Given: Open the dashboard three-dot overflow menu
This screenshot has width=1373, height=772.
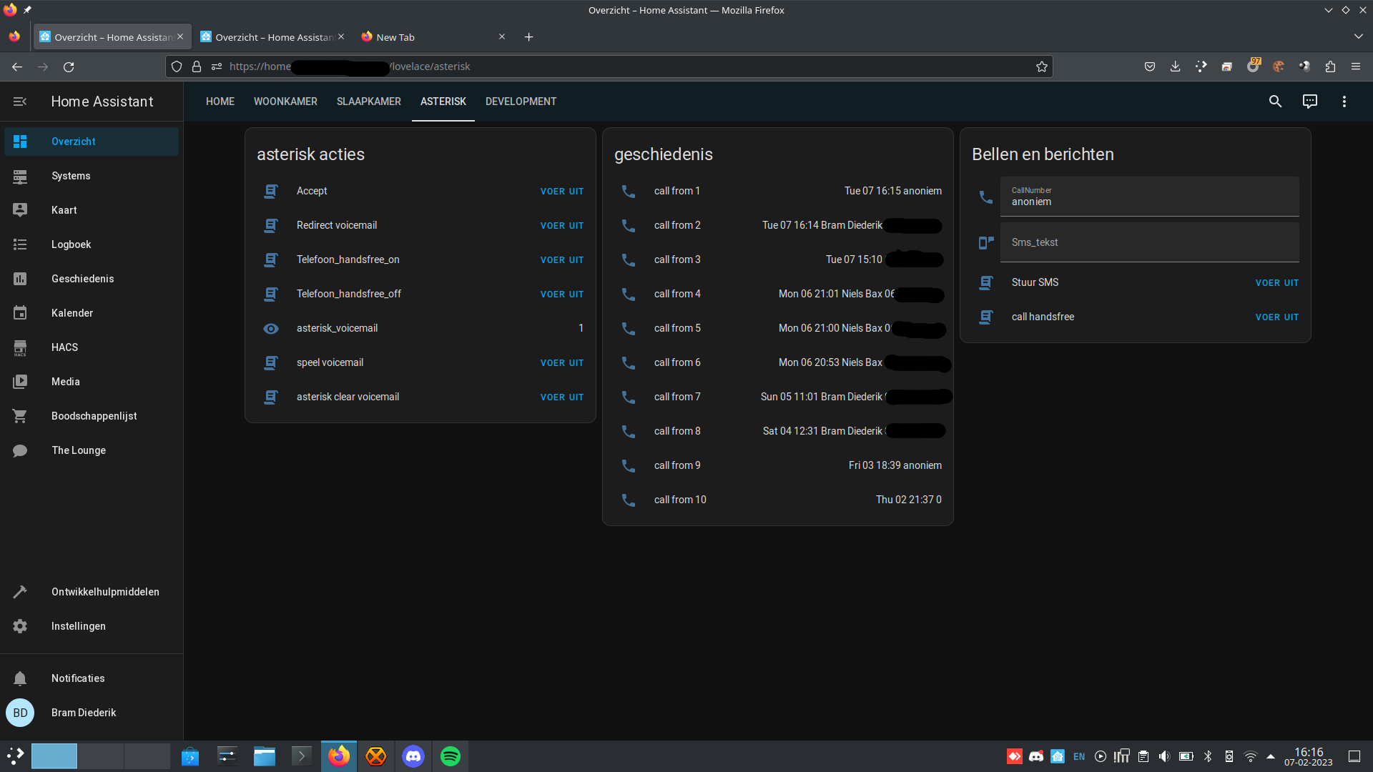Looking at the screenshot, I should click(1344, 102).
